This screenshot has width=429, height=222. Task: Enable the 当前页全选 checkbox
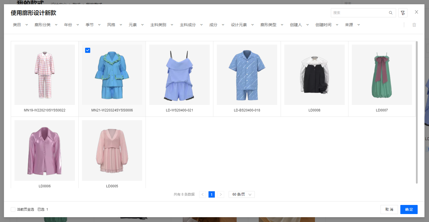(13, 209)
